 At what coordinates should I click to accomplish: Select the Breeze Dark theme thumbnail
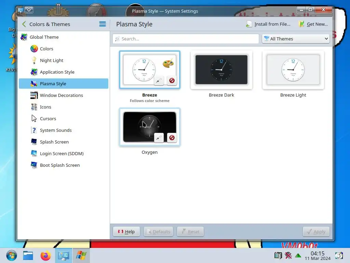[x=221, y=70]
